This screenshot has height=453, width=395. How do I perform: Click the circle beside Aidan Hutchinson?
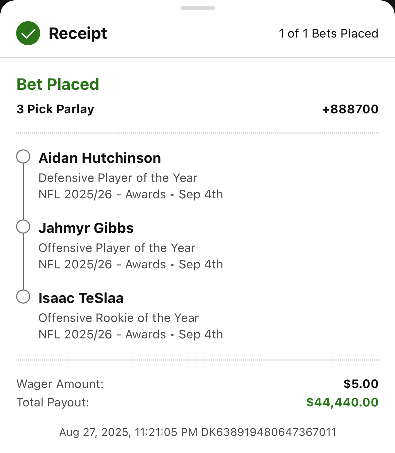tap(23, 156)
